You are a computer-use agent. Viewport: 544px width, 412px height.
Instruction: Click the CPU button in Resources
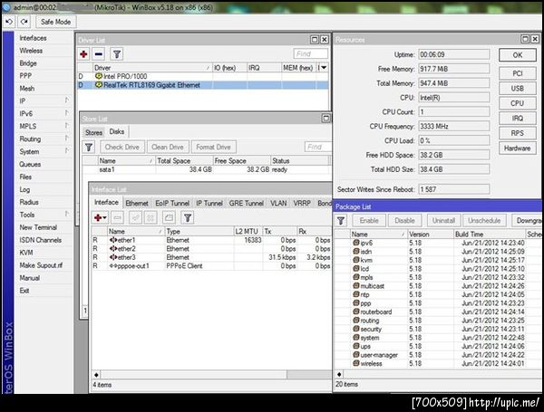[518, 103]
